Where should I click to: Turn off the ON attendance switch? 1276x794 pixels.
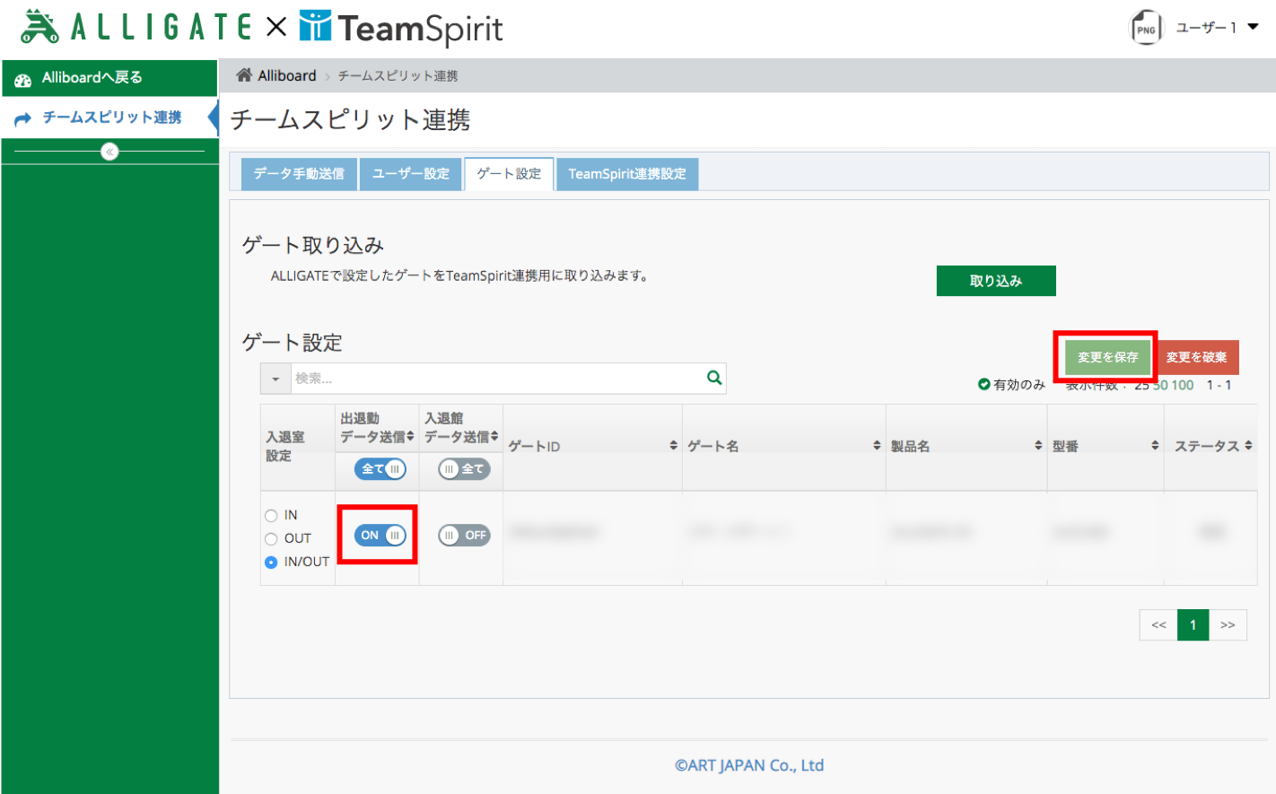[380, 536]
